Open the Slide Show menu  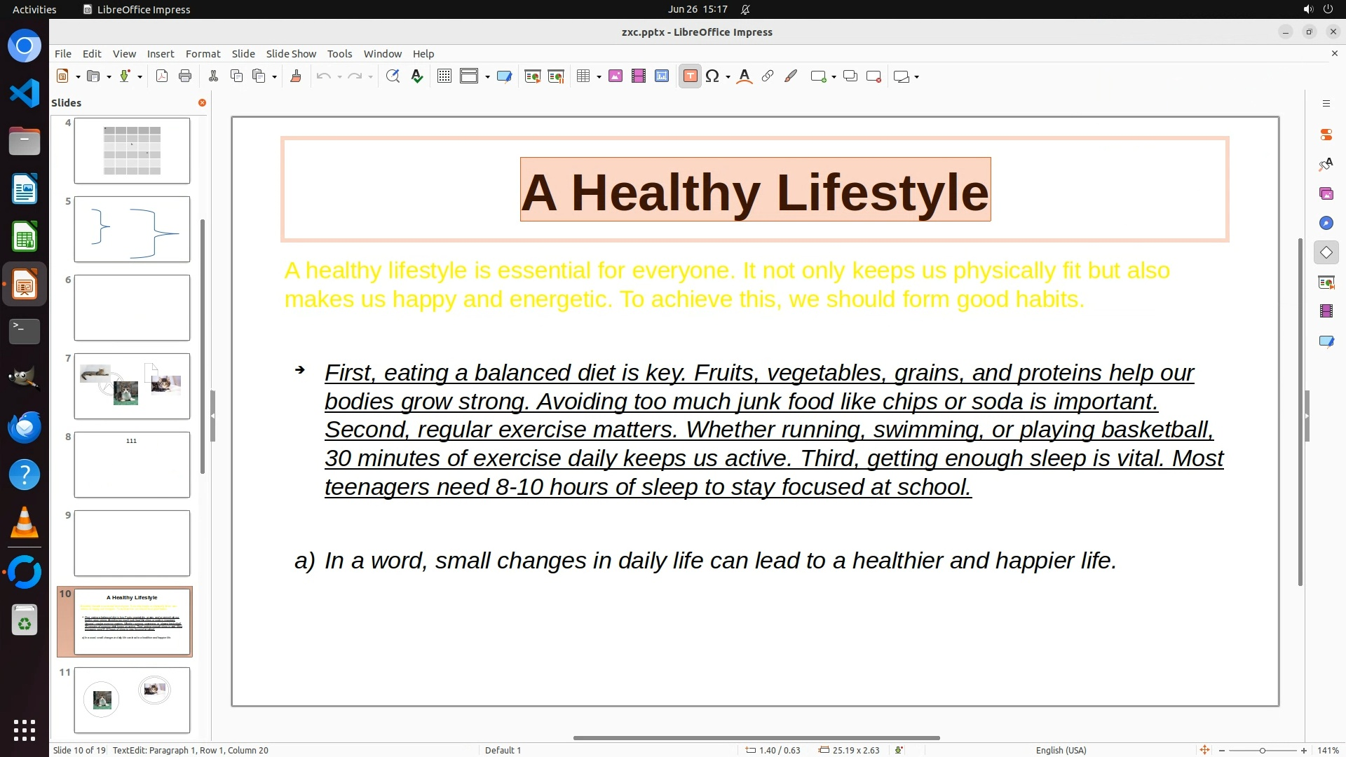[291, 54]
